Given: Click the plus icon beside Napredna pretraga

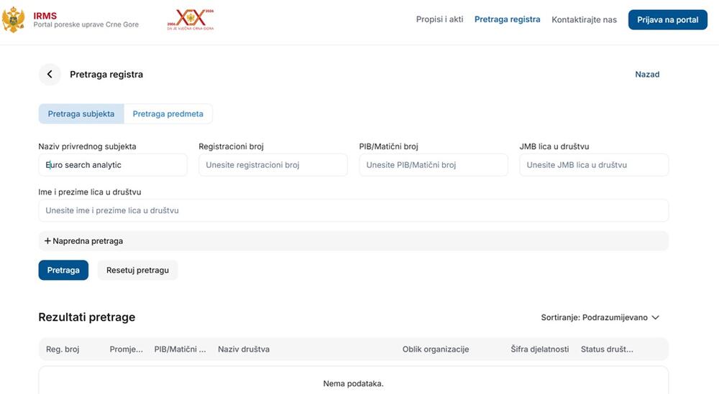Looking at the screenshot, I should click(47, 240).
